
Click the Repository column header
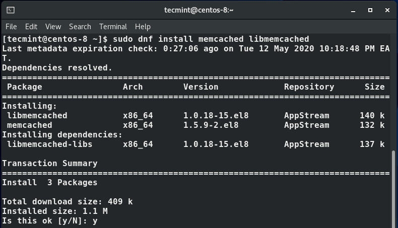point(309,87)
